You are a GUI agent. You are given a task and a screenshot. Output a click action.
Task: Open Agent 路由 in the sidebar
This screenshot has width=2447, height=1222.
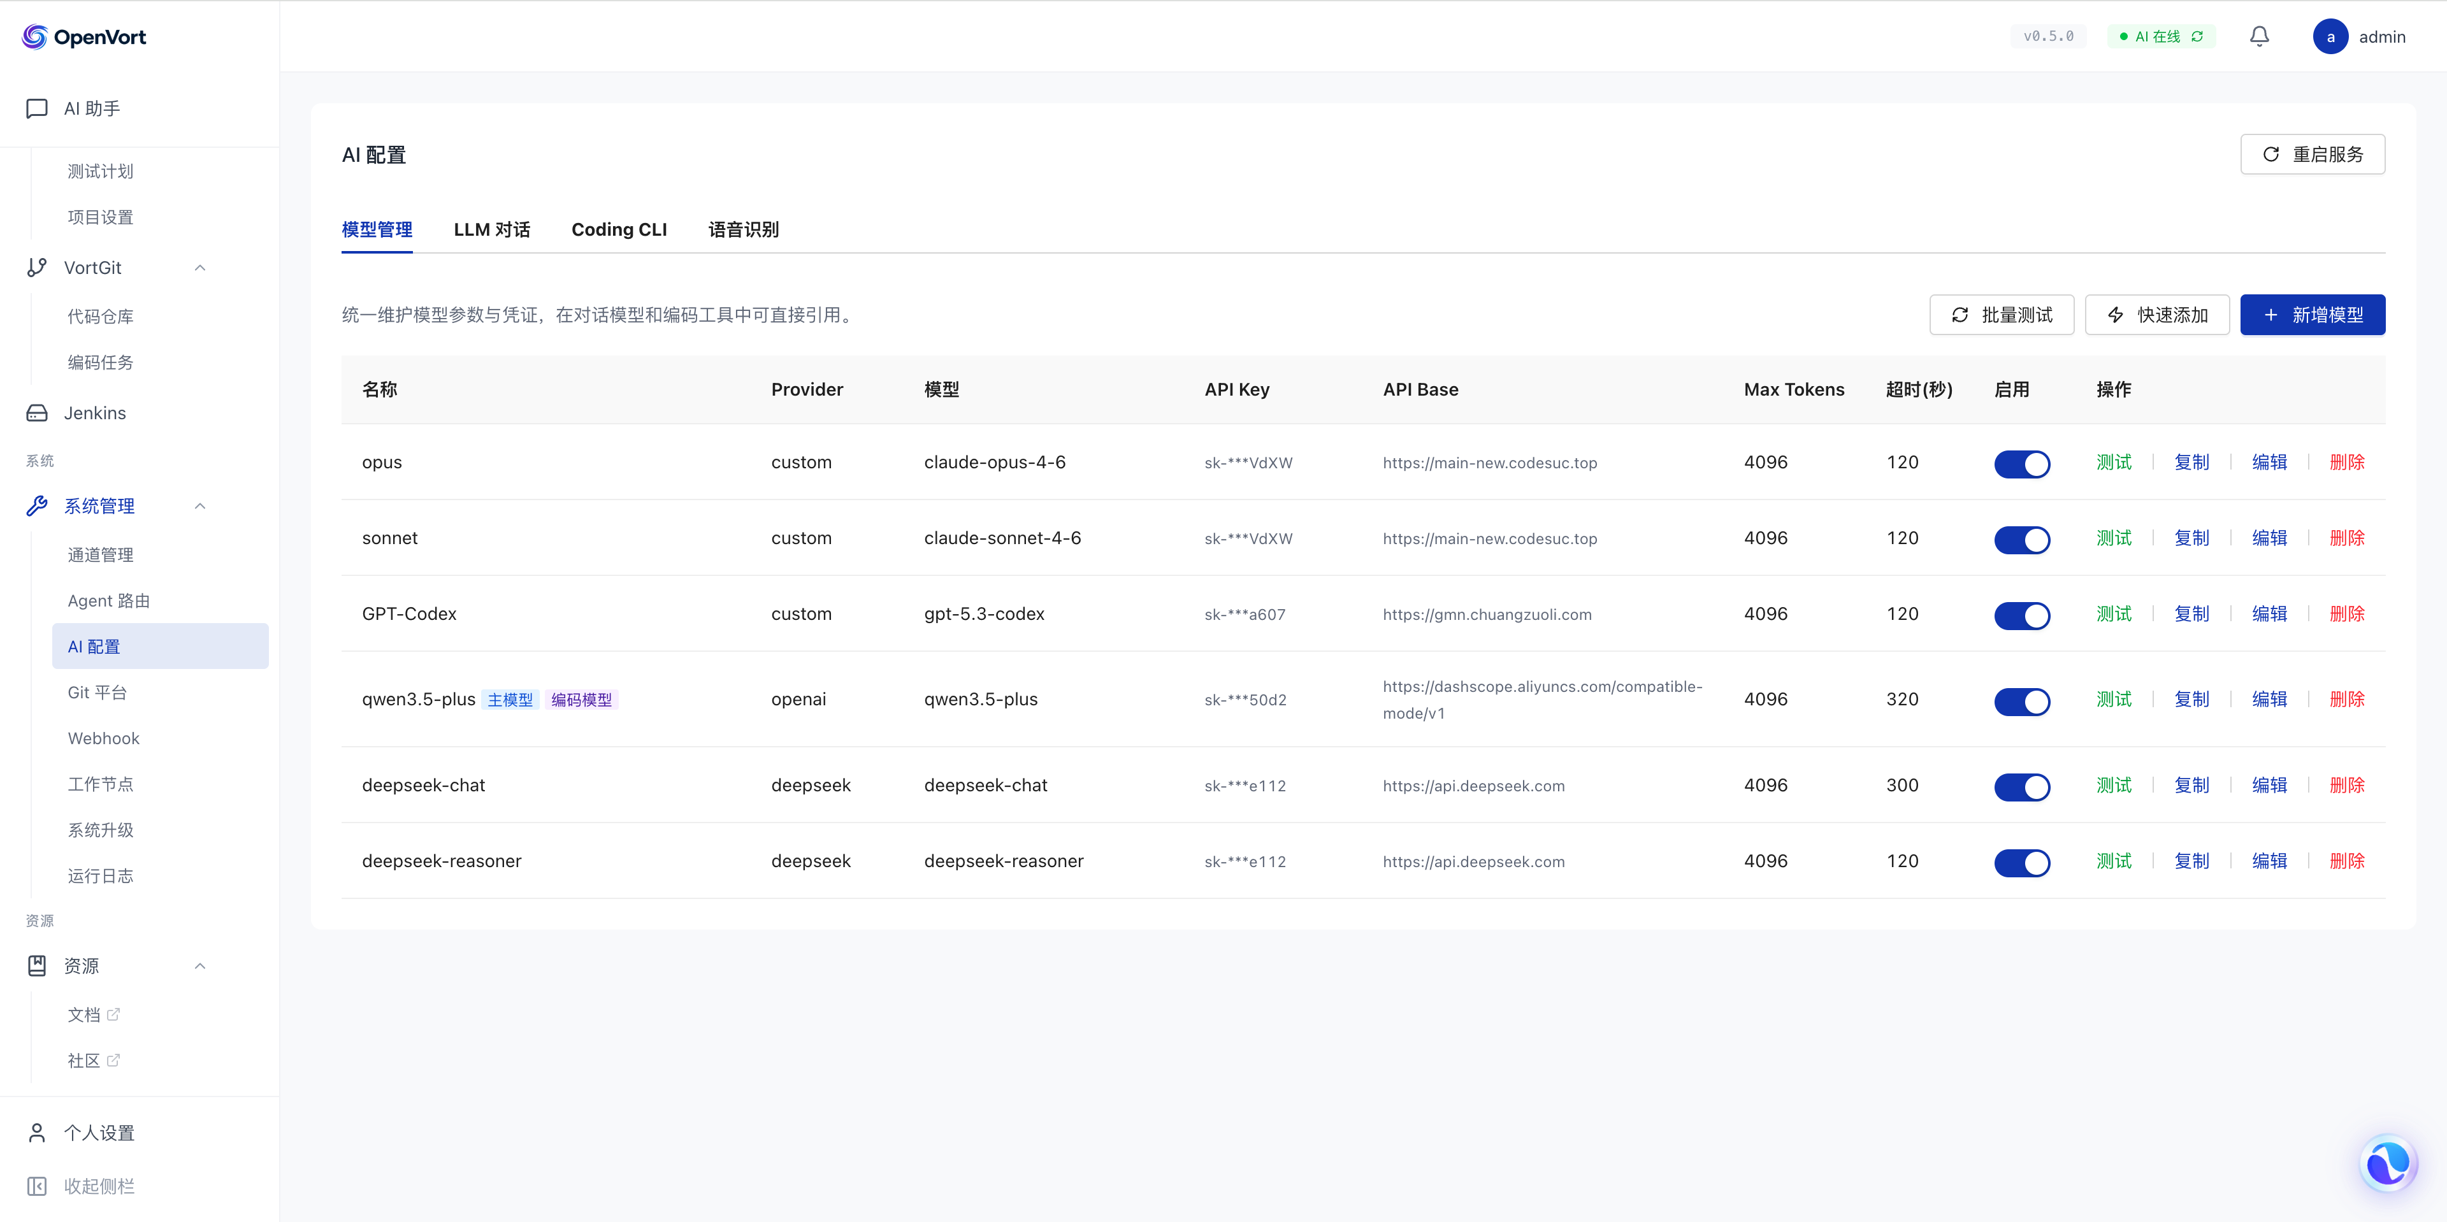coord(161,600)
